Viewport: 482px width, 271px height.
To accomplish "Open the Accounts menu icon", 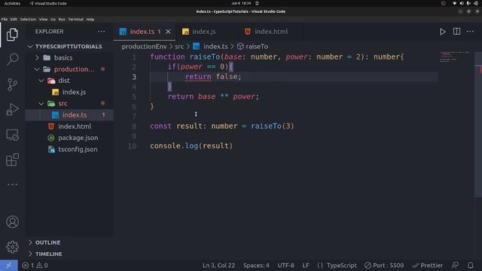I will 12,222.
